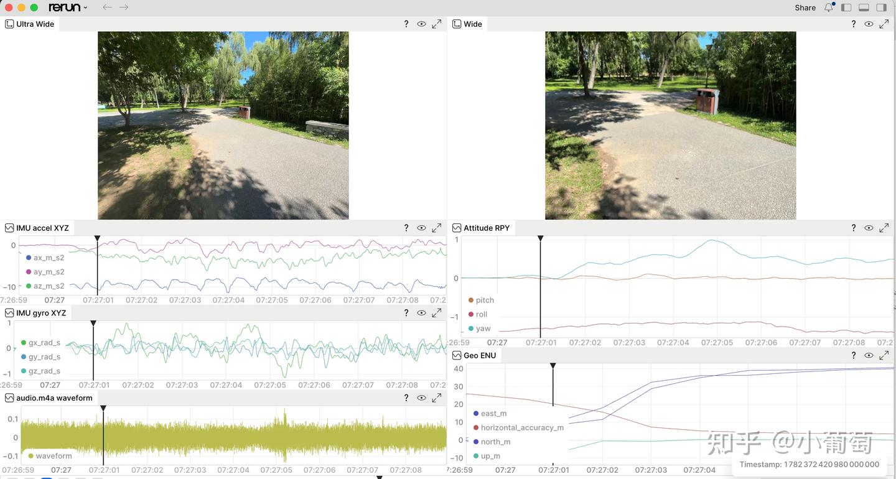Hide the IMU accel XYZ view
This screenshot has width=896, height=479.
tap(421, 228)
